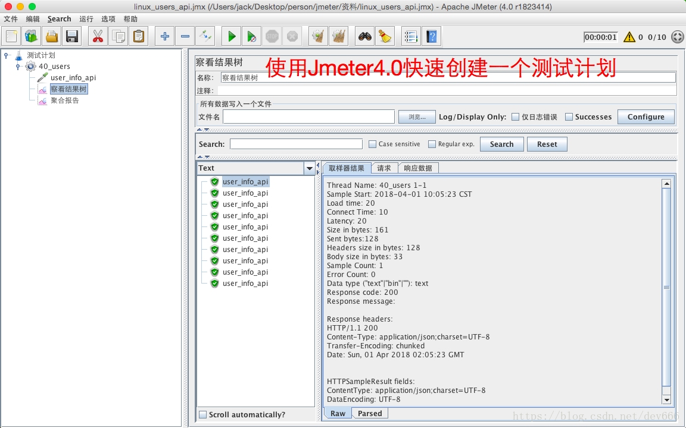Click the Reset button
The image size is (686, 428).
(x=547, y=144)
